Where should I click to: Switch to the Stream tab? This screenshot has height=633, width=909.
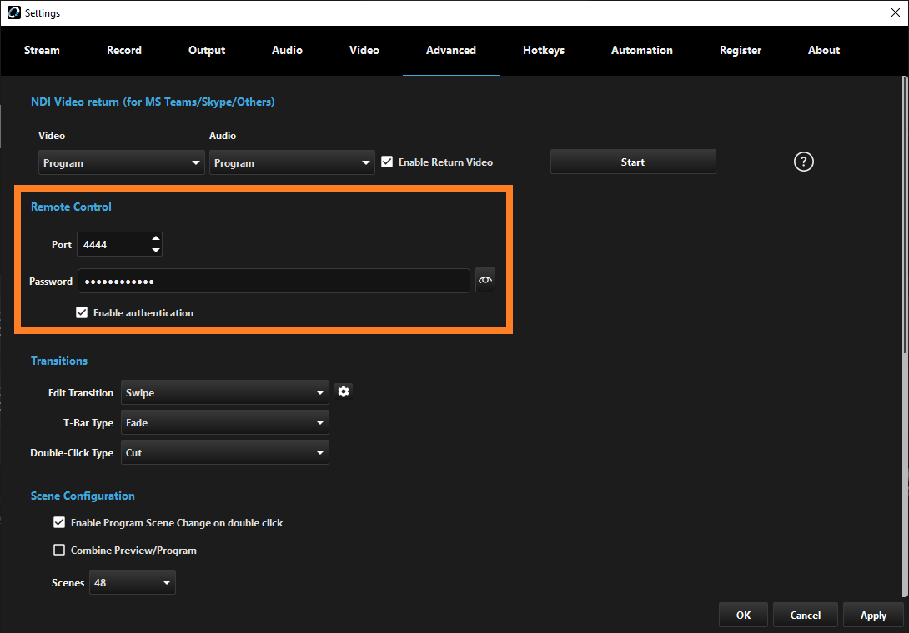click(42, 50)
